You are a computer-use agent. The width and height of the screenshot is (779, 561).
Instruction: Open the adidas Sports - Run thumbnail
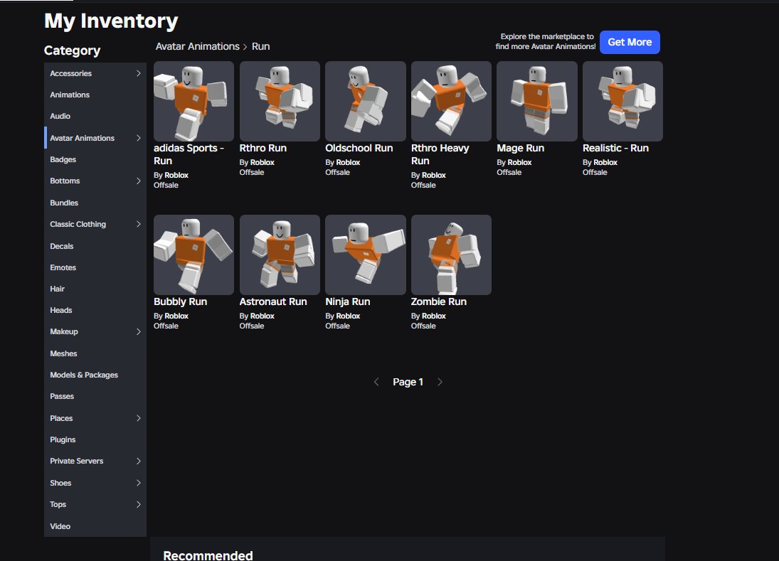point(194,101)
